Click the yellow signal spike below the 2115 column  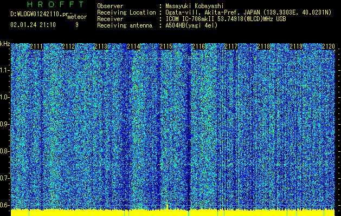click(x=167, y=205)
